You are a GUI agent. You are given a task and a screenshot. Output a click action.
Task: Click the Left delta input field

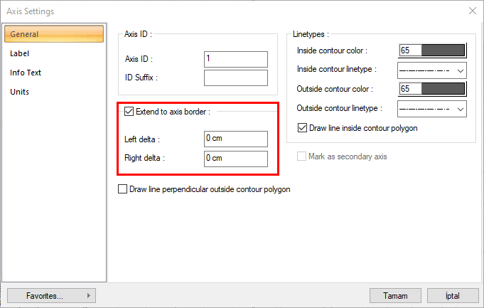point(235,139)
